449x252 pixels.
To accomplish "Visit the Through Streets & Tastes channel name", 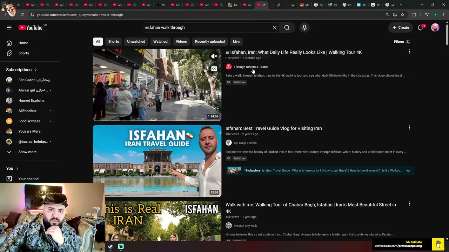I will coord(251,67).
